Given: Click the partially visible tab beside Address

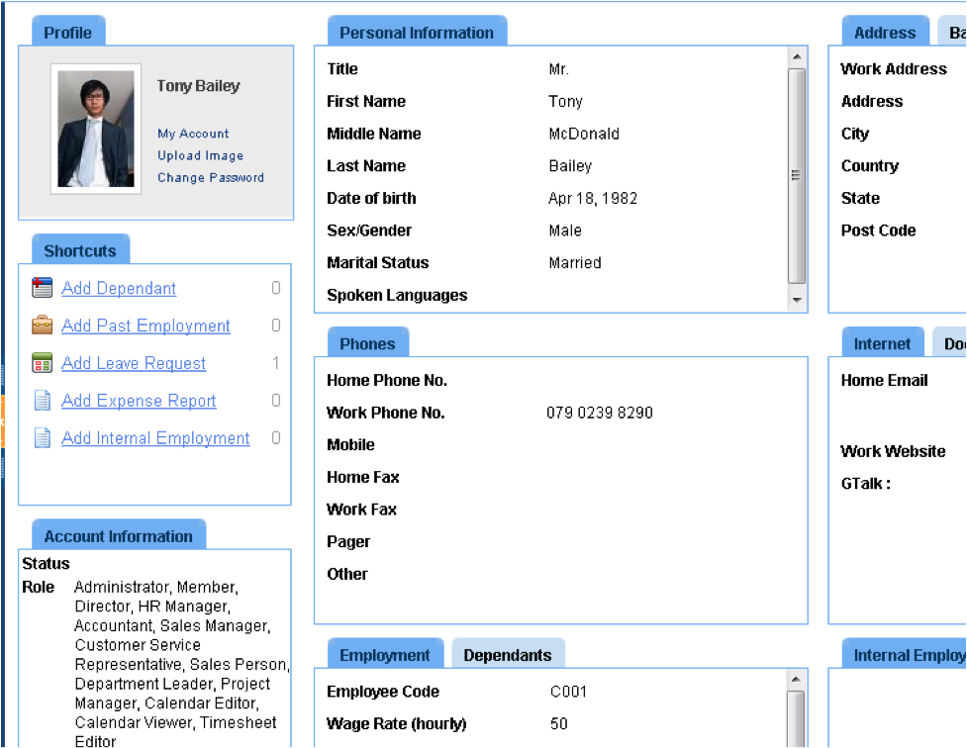Looking at the screenshot, I should click(955, 32).
